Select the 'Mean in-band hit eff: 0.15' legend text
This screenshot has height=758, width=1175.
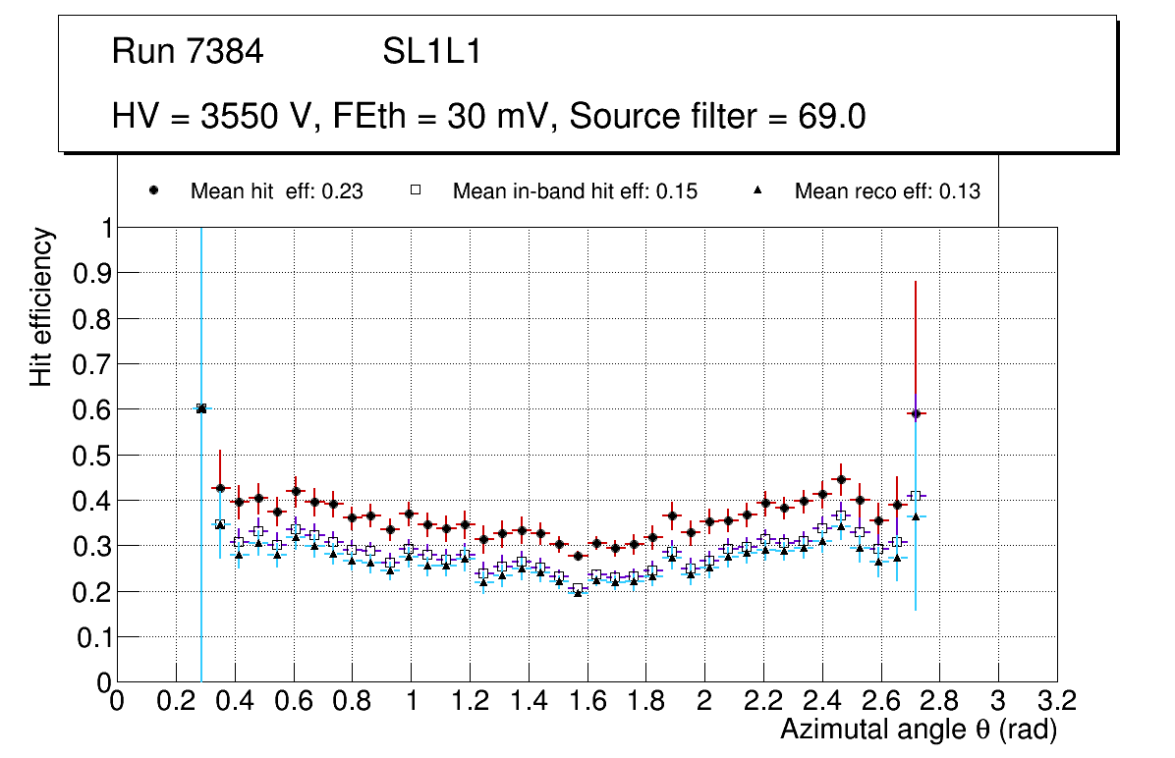coord(575,191)
